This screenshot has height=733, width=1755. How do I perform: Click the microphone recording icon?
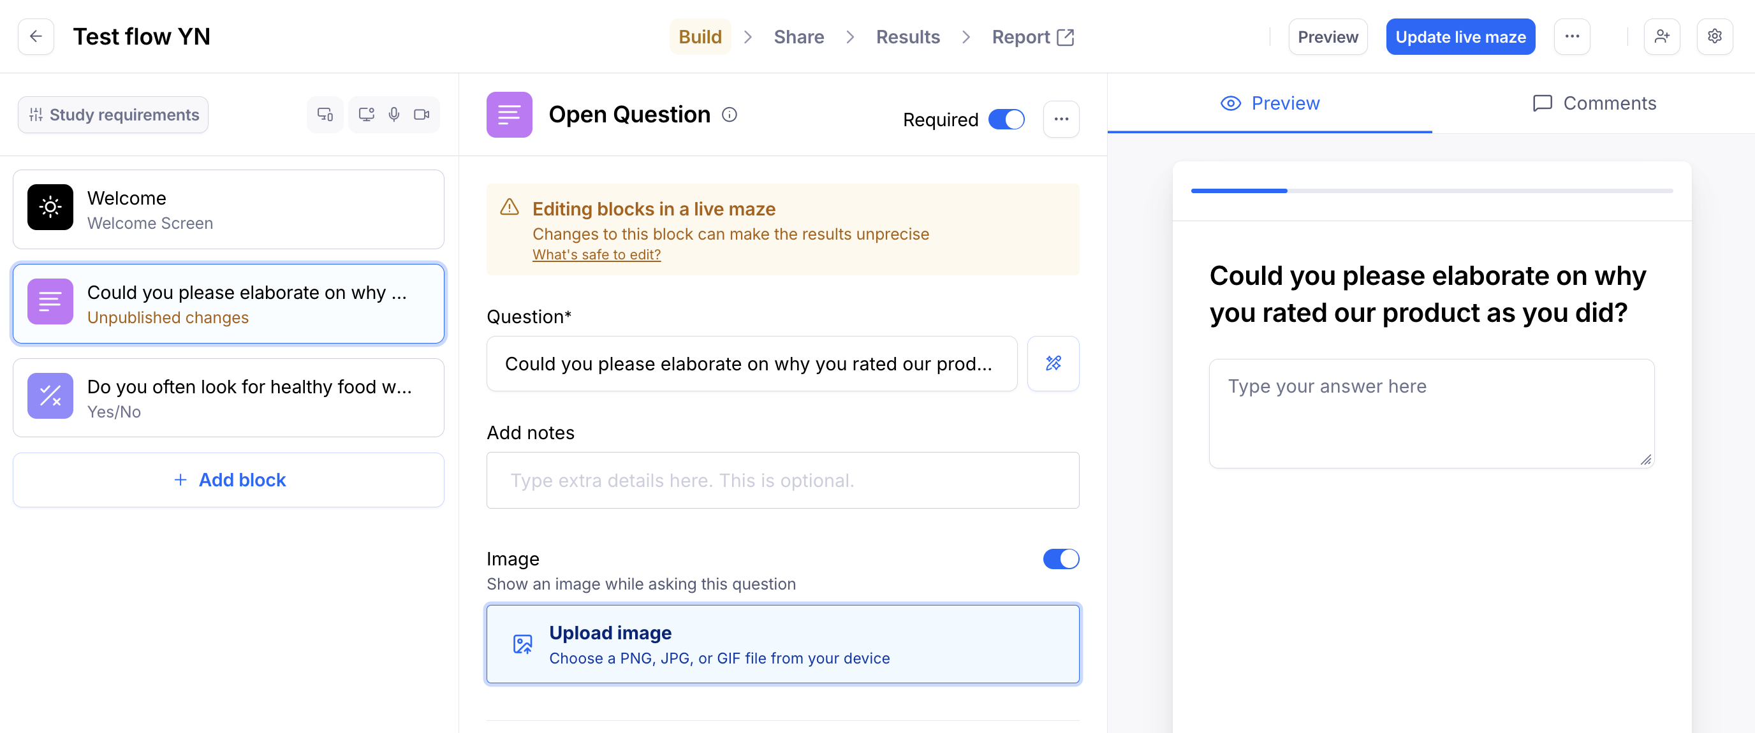393,115
